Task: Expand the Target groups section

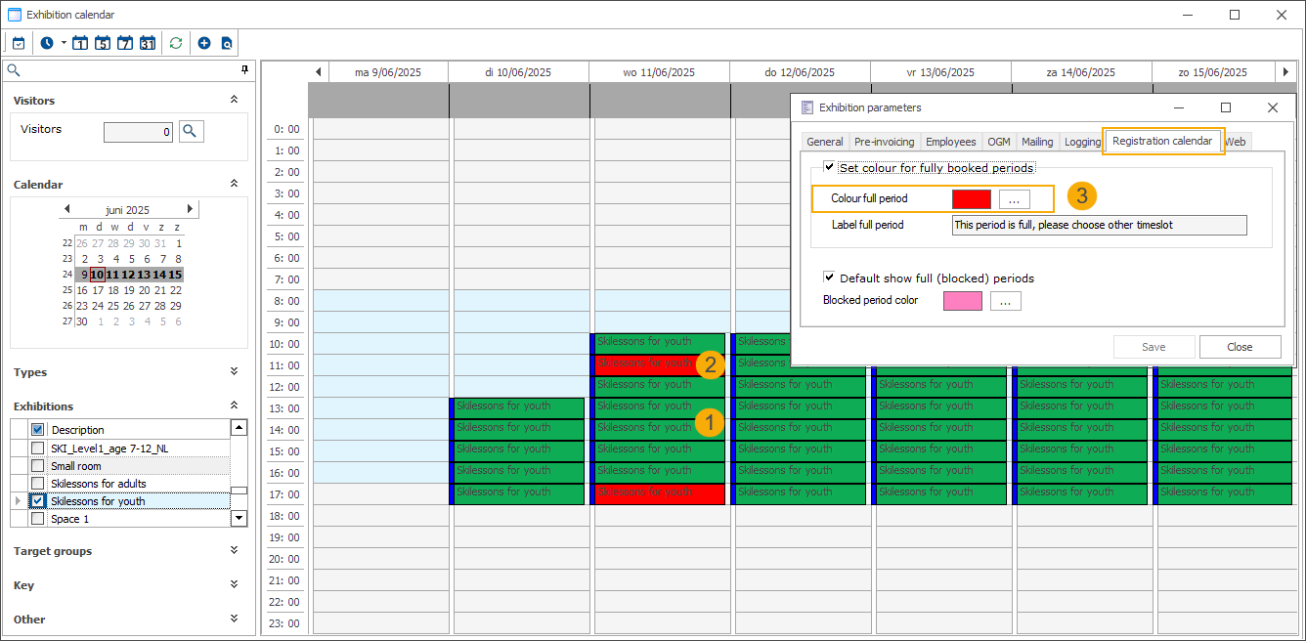Action: (x=234, y=550)
